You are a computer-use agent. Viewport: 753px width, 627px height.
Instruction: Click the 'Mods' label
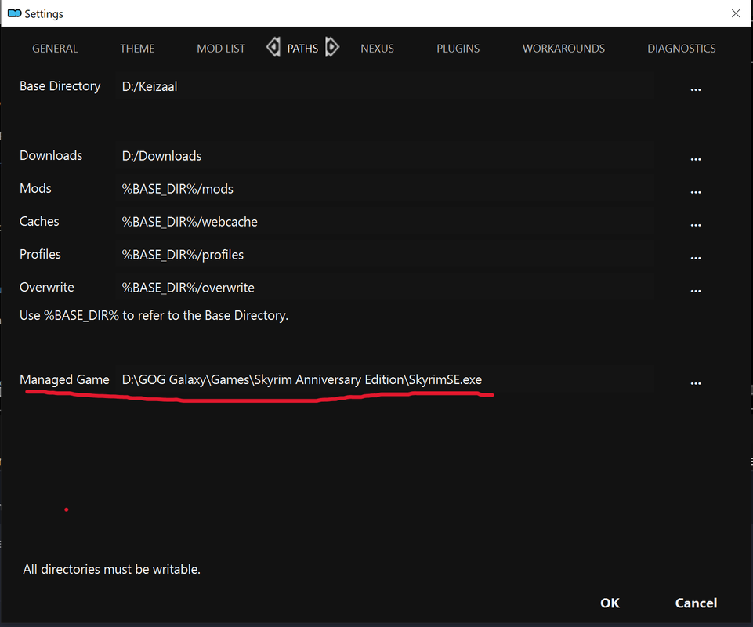pos(35,188)
